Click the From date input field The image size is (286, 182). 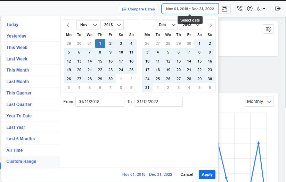(x=100, y=102)
